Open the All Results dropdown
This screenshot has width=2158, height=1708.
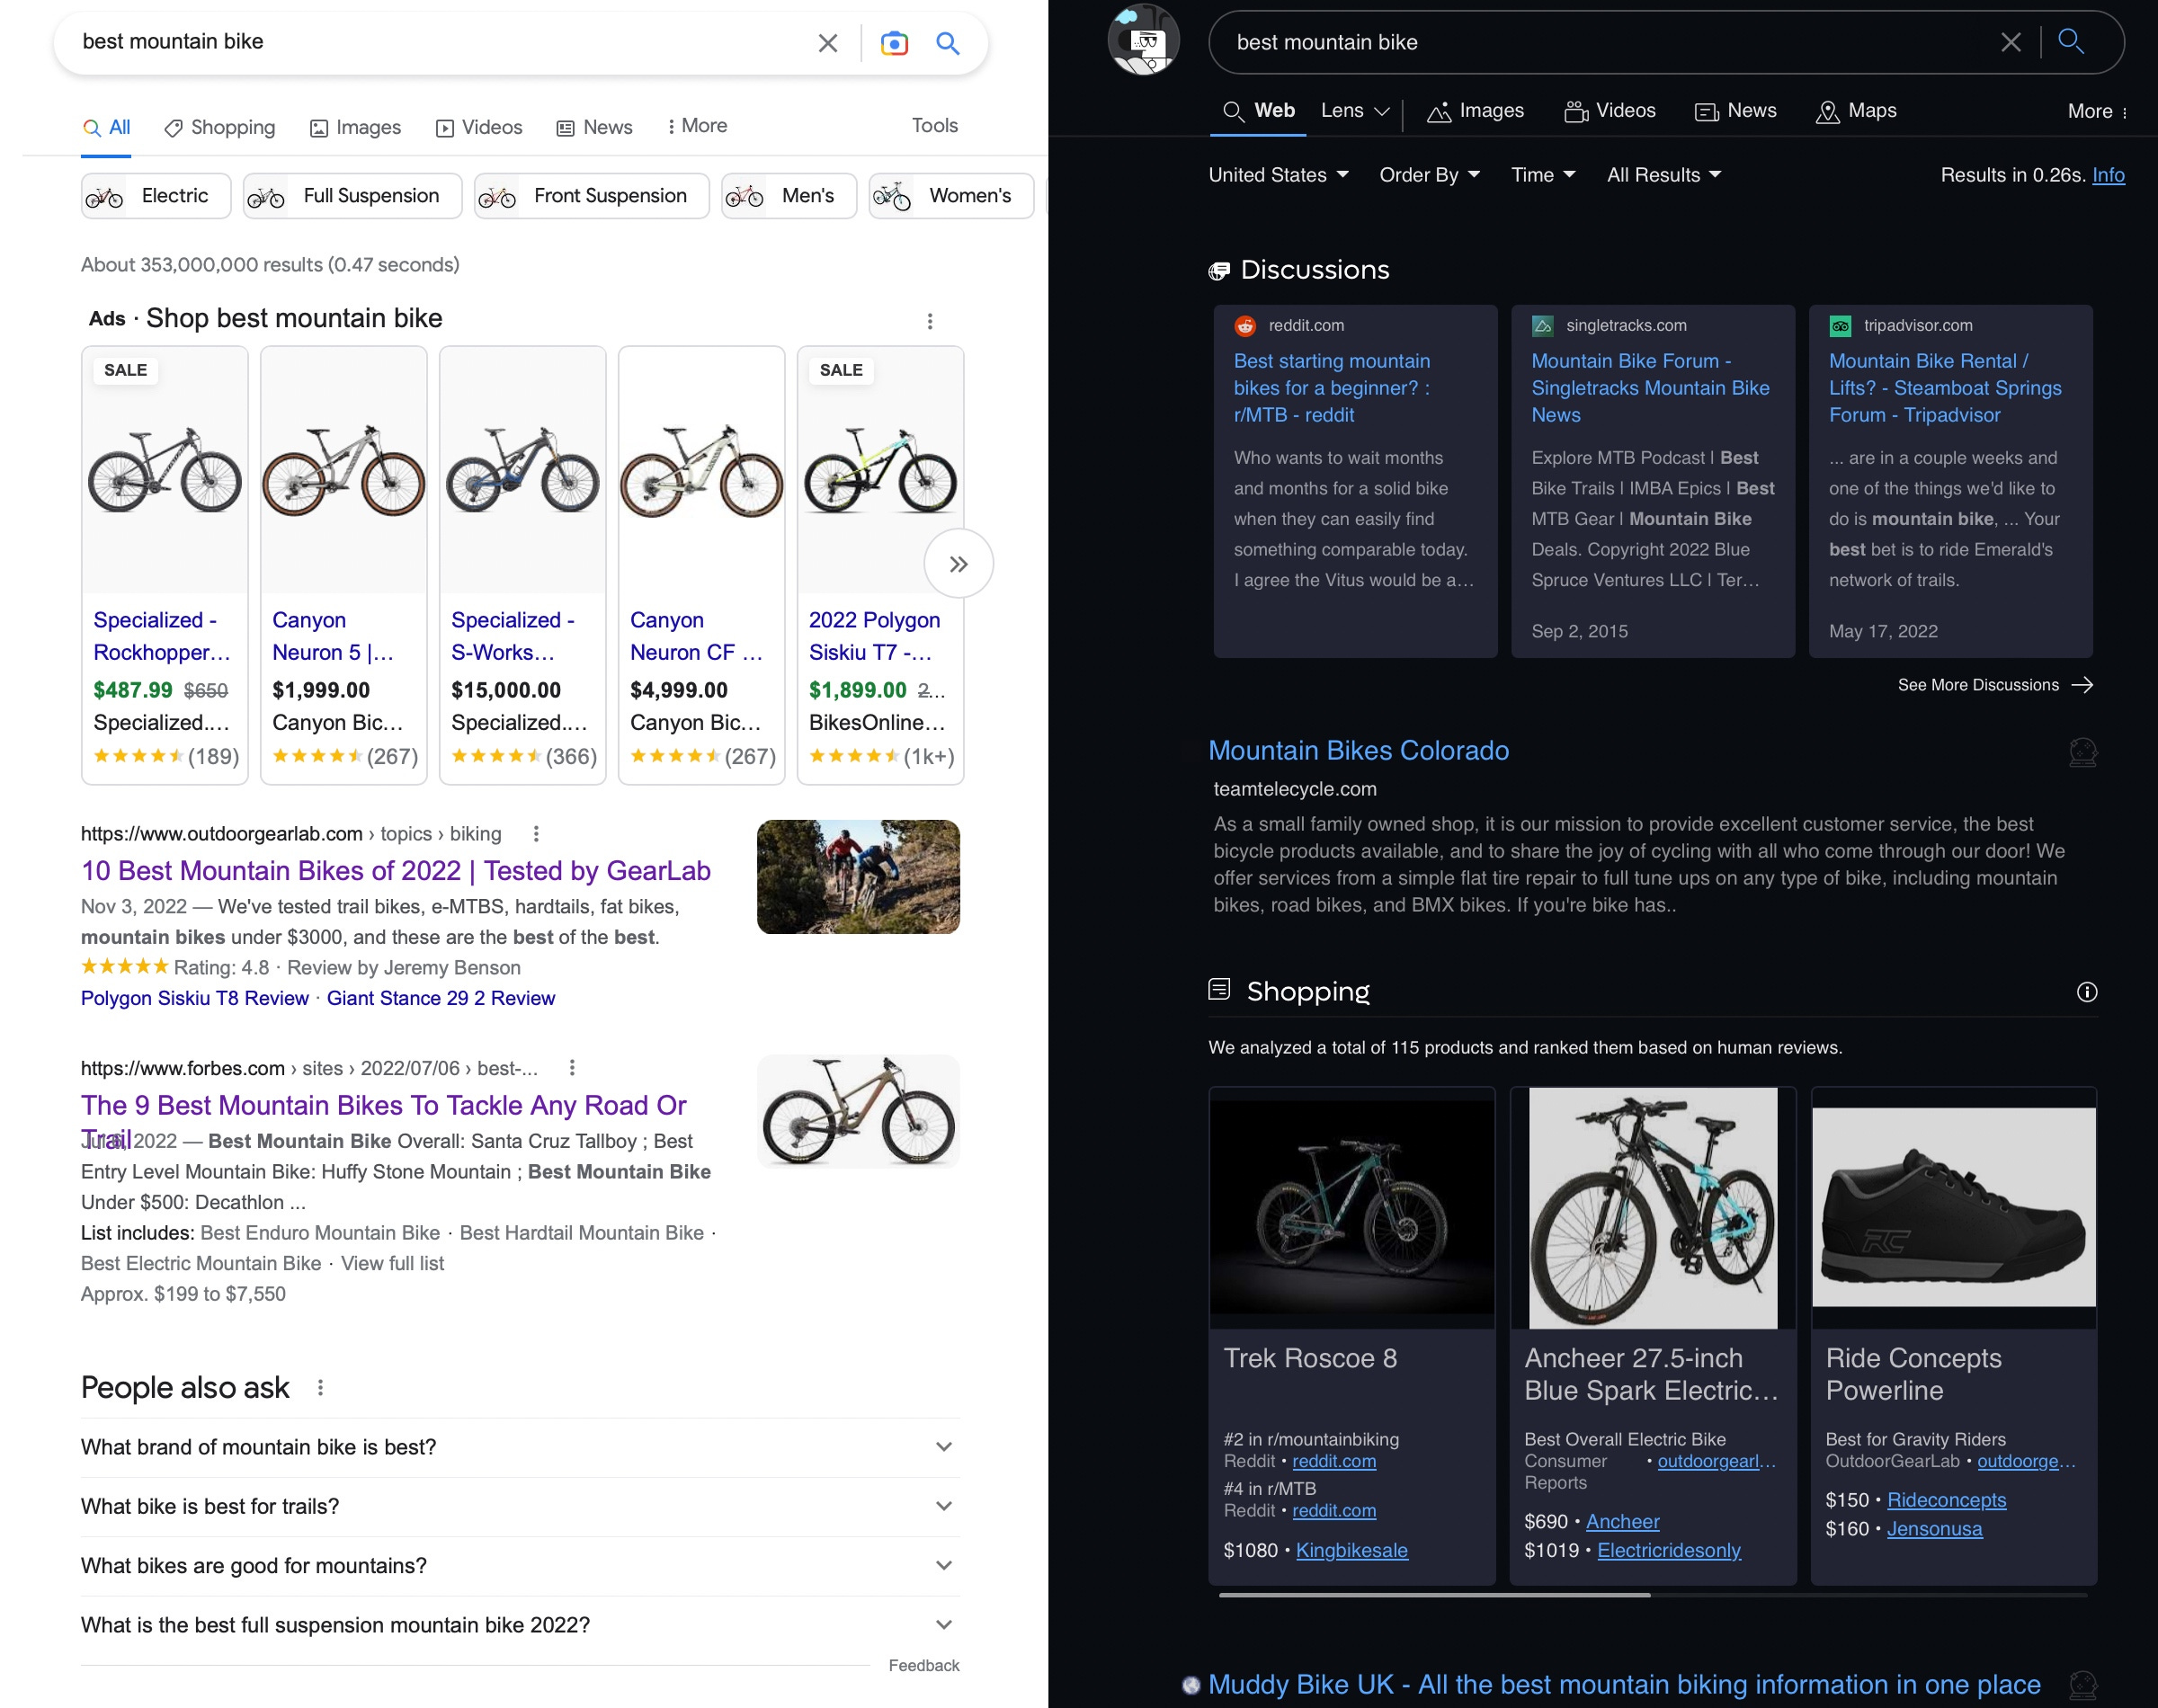tap(1664, 175)
